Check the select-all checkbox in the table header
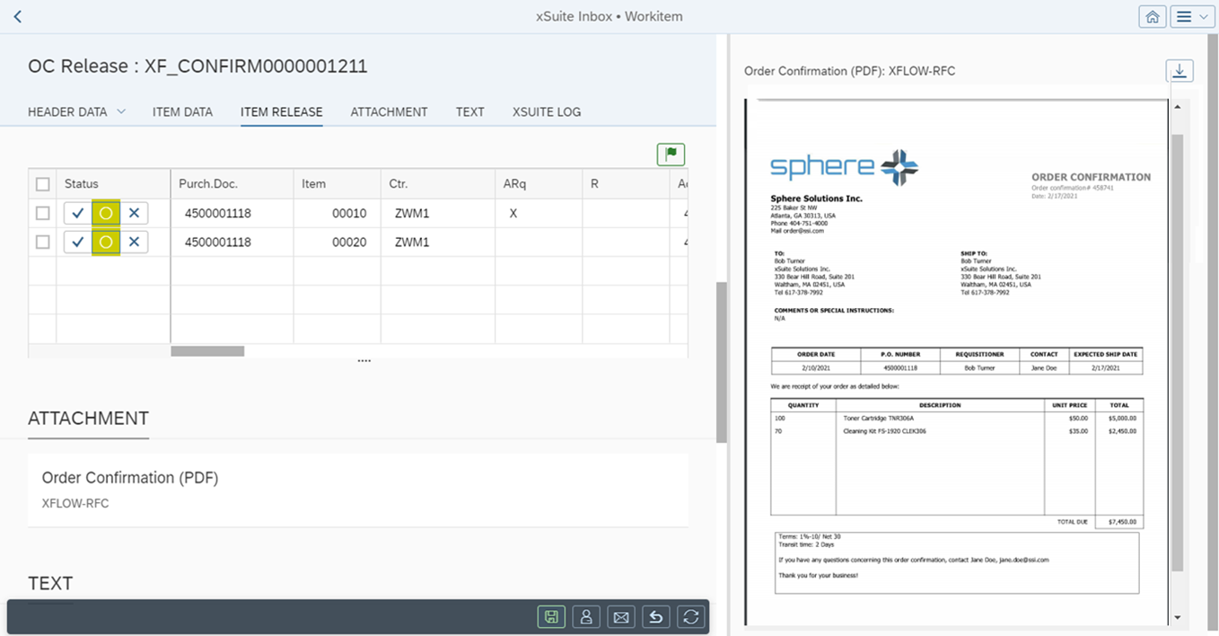The height and width of the screenshot is (636, 1219). click(42, 183)
